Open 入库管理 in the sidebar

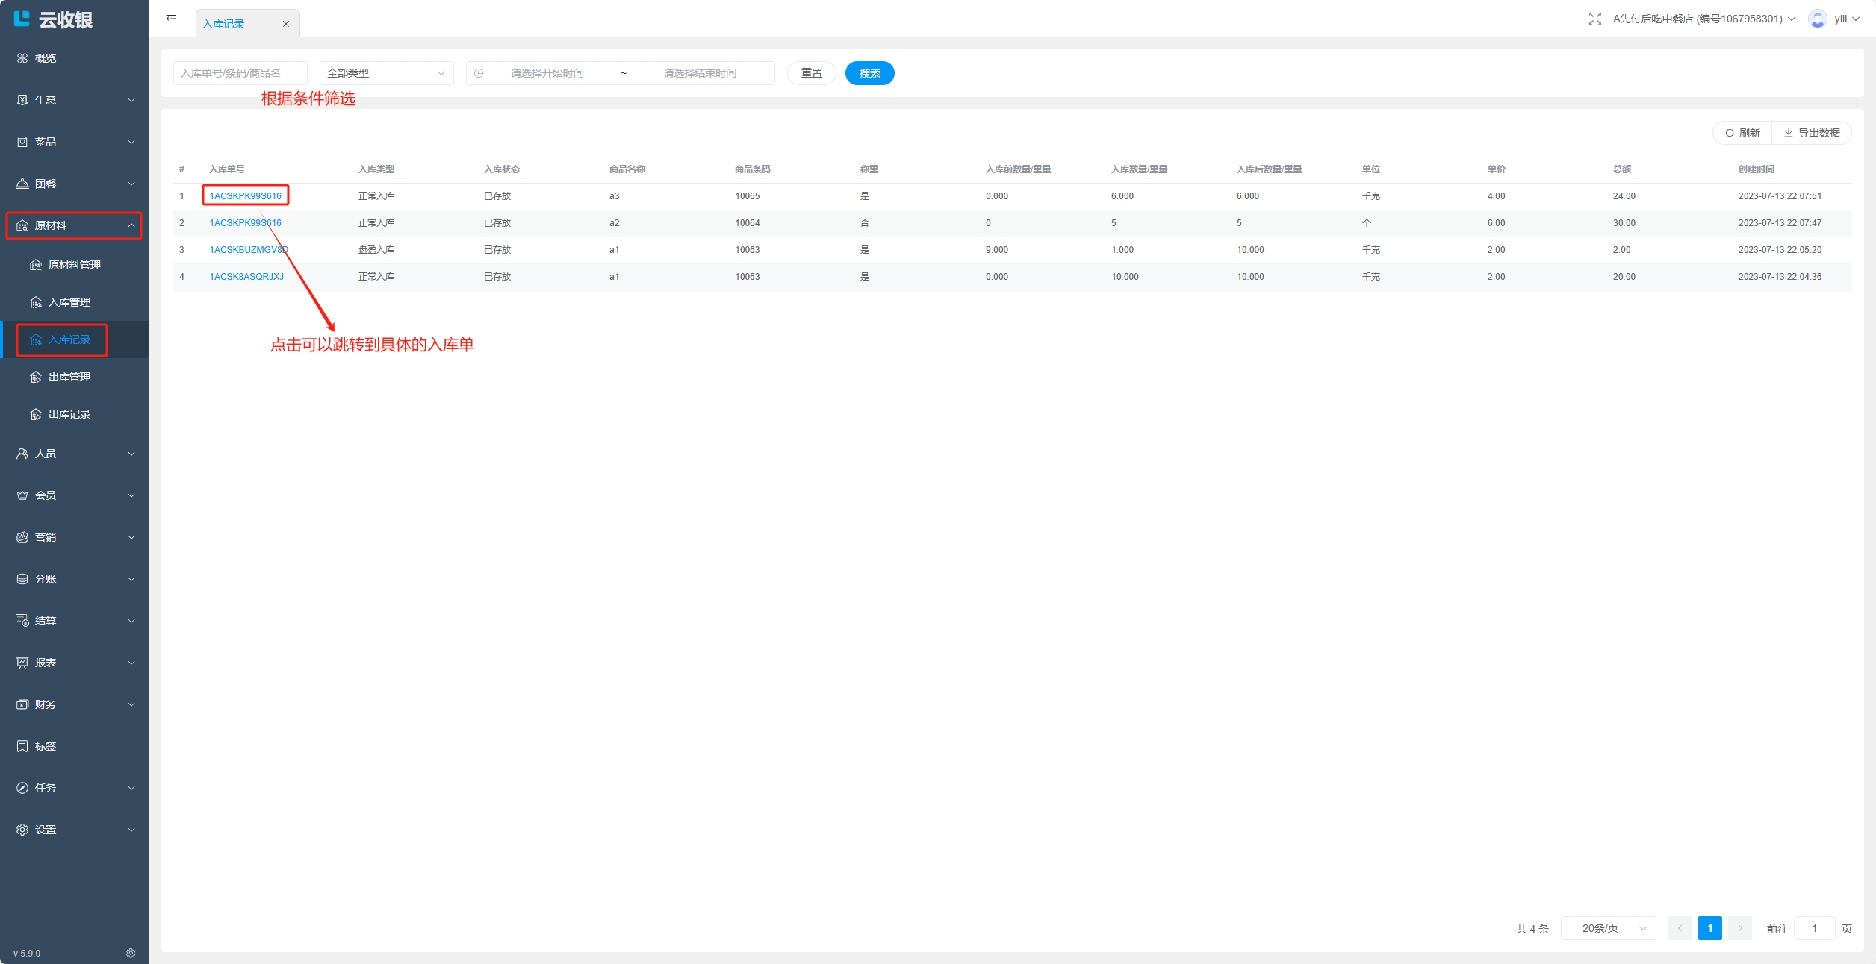[69, 302]
